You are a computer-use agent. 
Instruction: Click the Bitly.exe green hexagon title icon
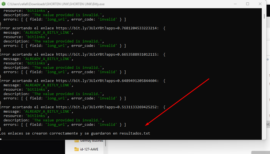pyautogui.click(x=4, y=4)
